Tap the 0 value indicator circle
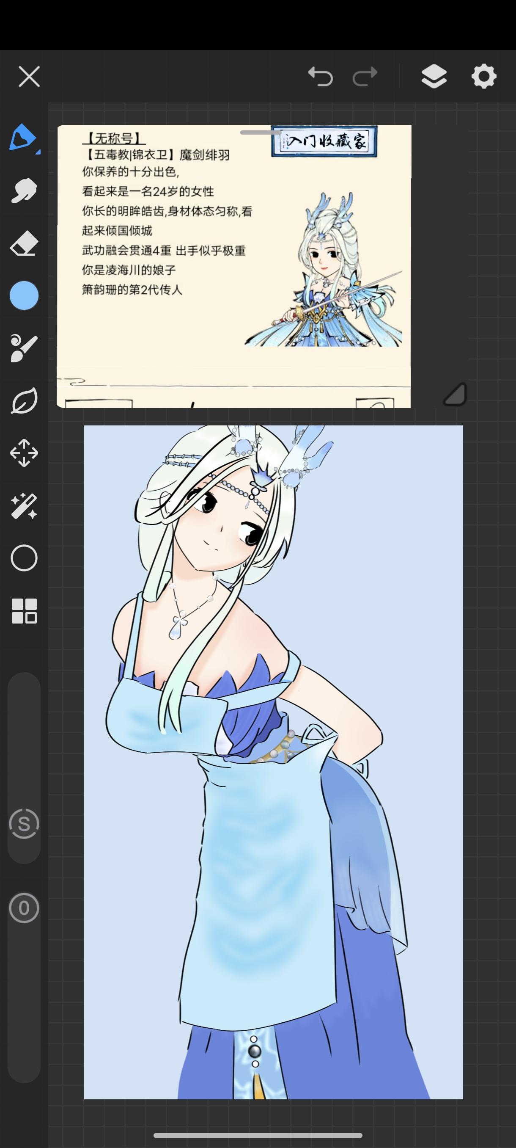Image resolution: width=516 pixels, height=1148 pixels. (x=24, y=908)
